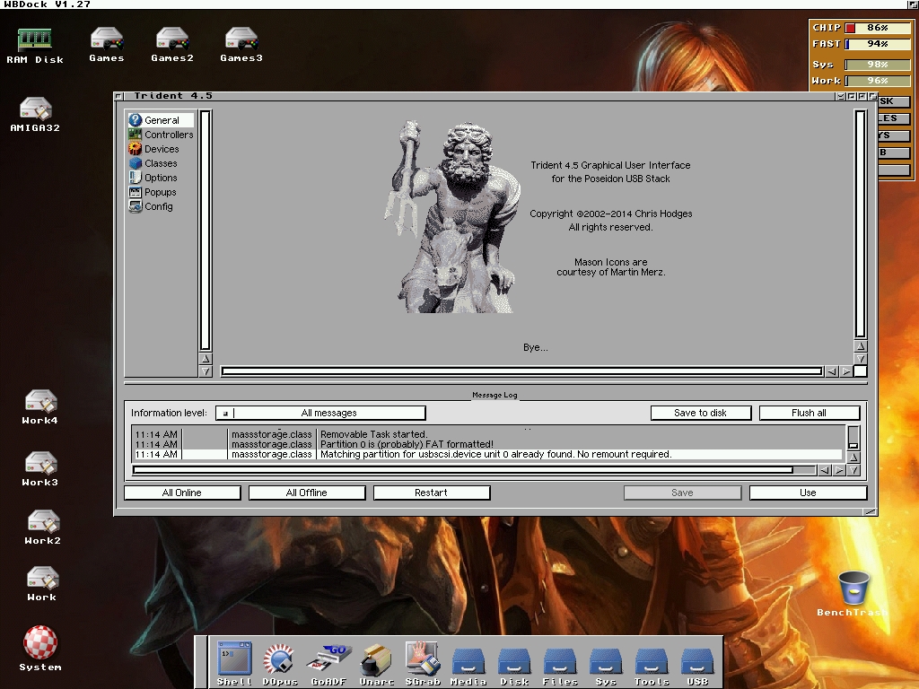Change the Information level cycle gadget
919x689 pixels.
click(320, 413)
